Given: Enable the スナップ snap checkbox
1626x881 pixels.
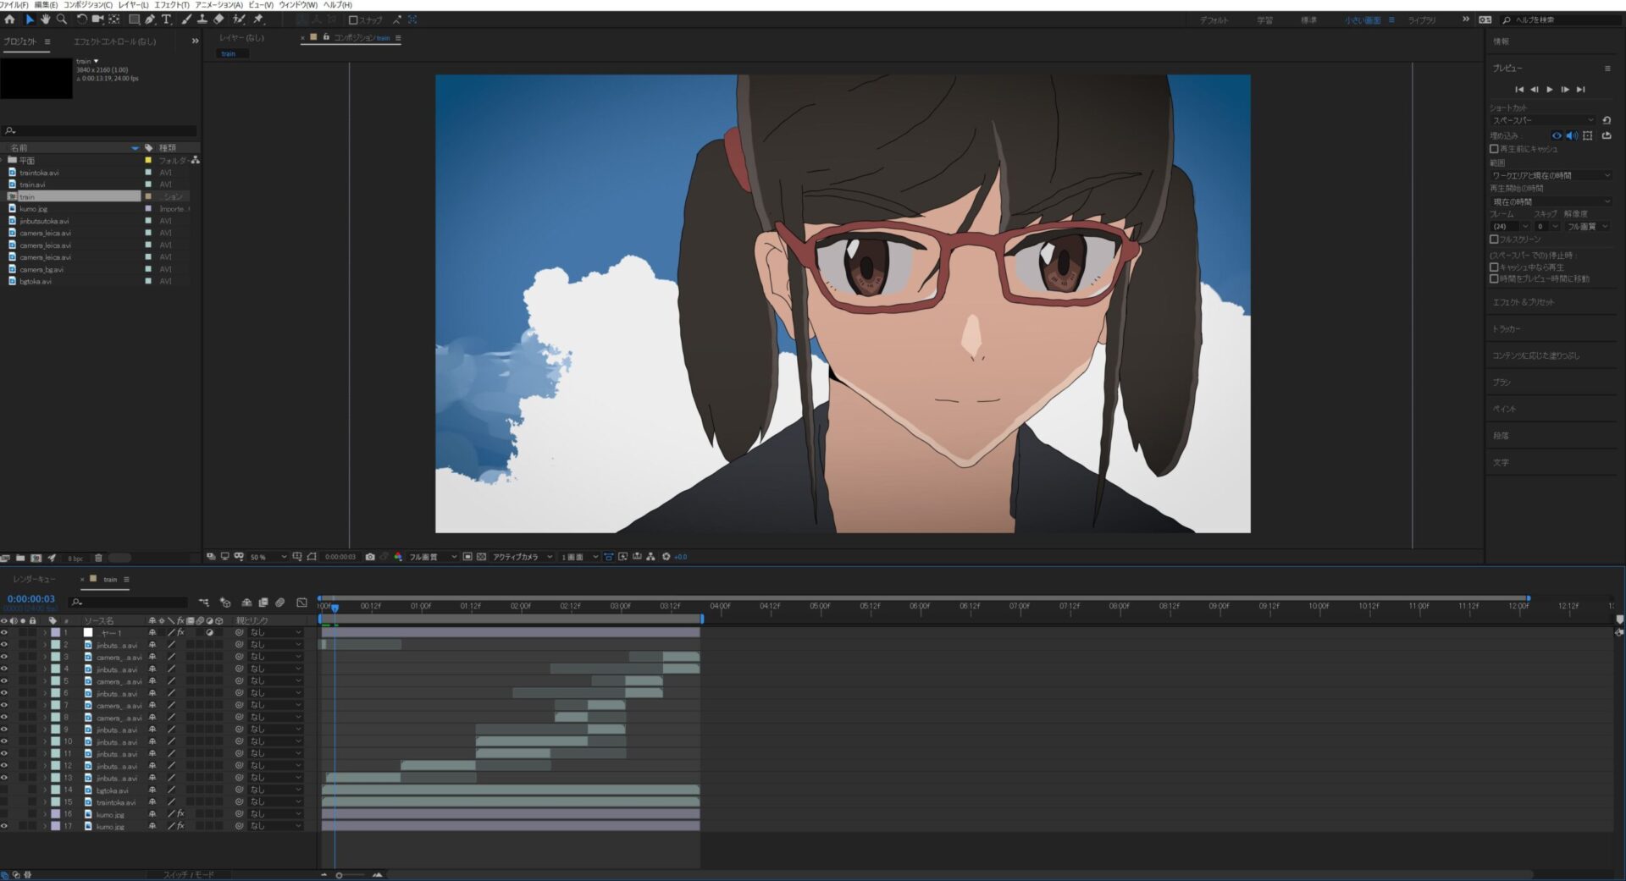Looking at the screenshot, I should click(353, 20).
